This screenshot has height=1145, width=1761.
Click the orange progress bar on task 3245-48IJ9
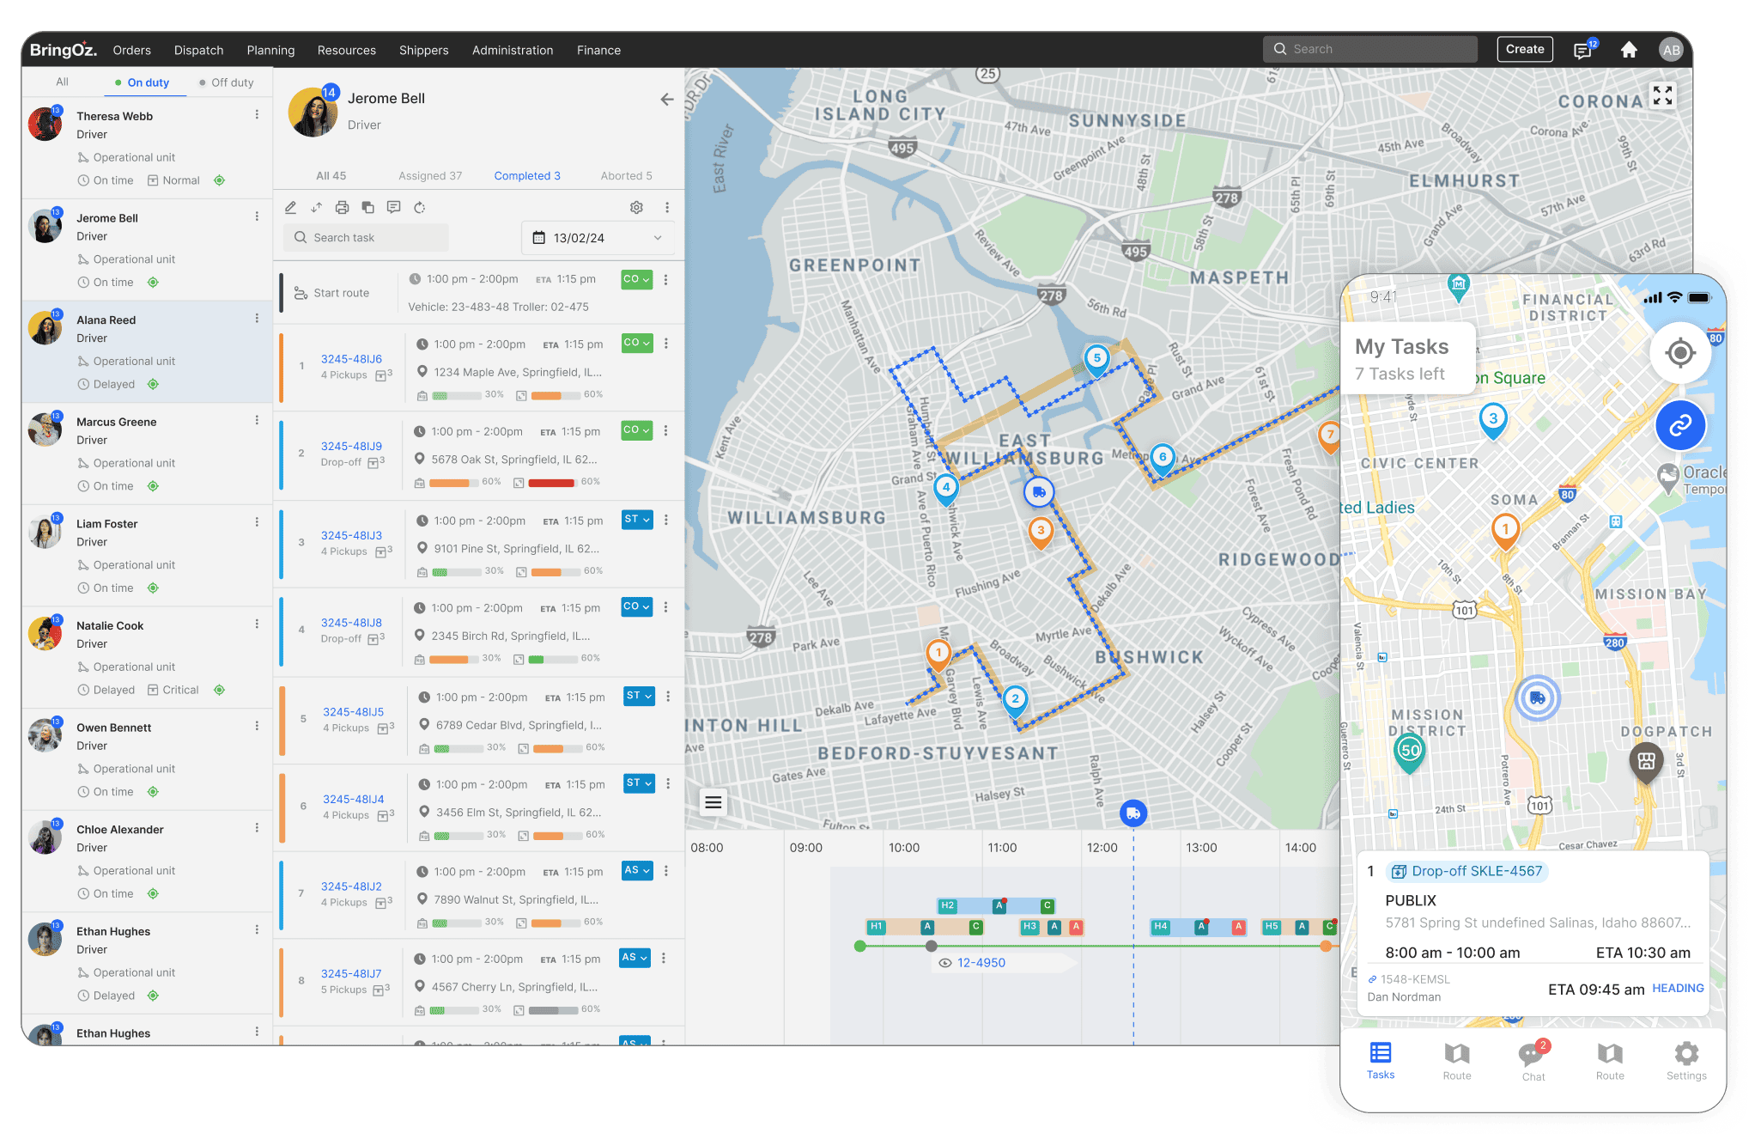[454, 483]
